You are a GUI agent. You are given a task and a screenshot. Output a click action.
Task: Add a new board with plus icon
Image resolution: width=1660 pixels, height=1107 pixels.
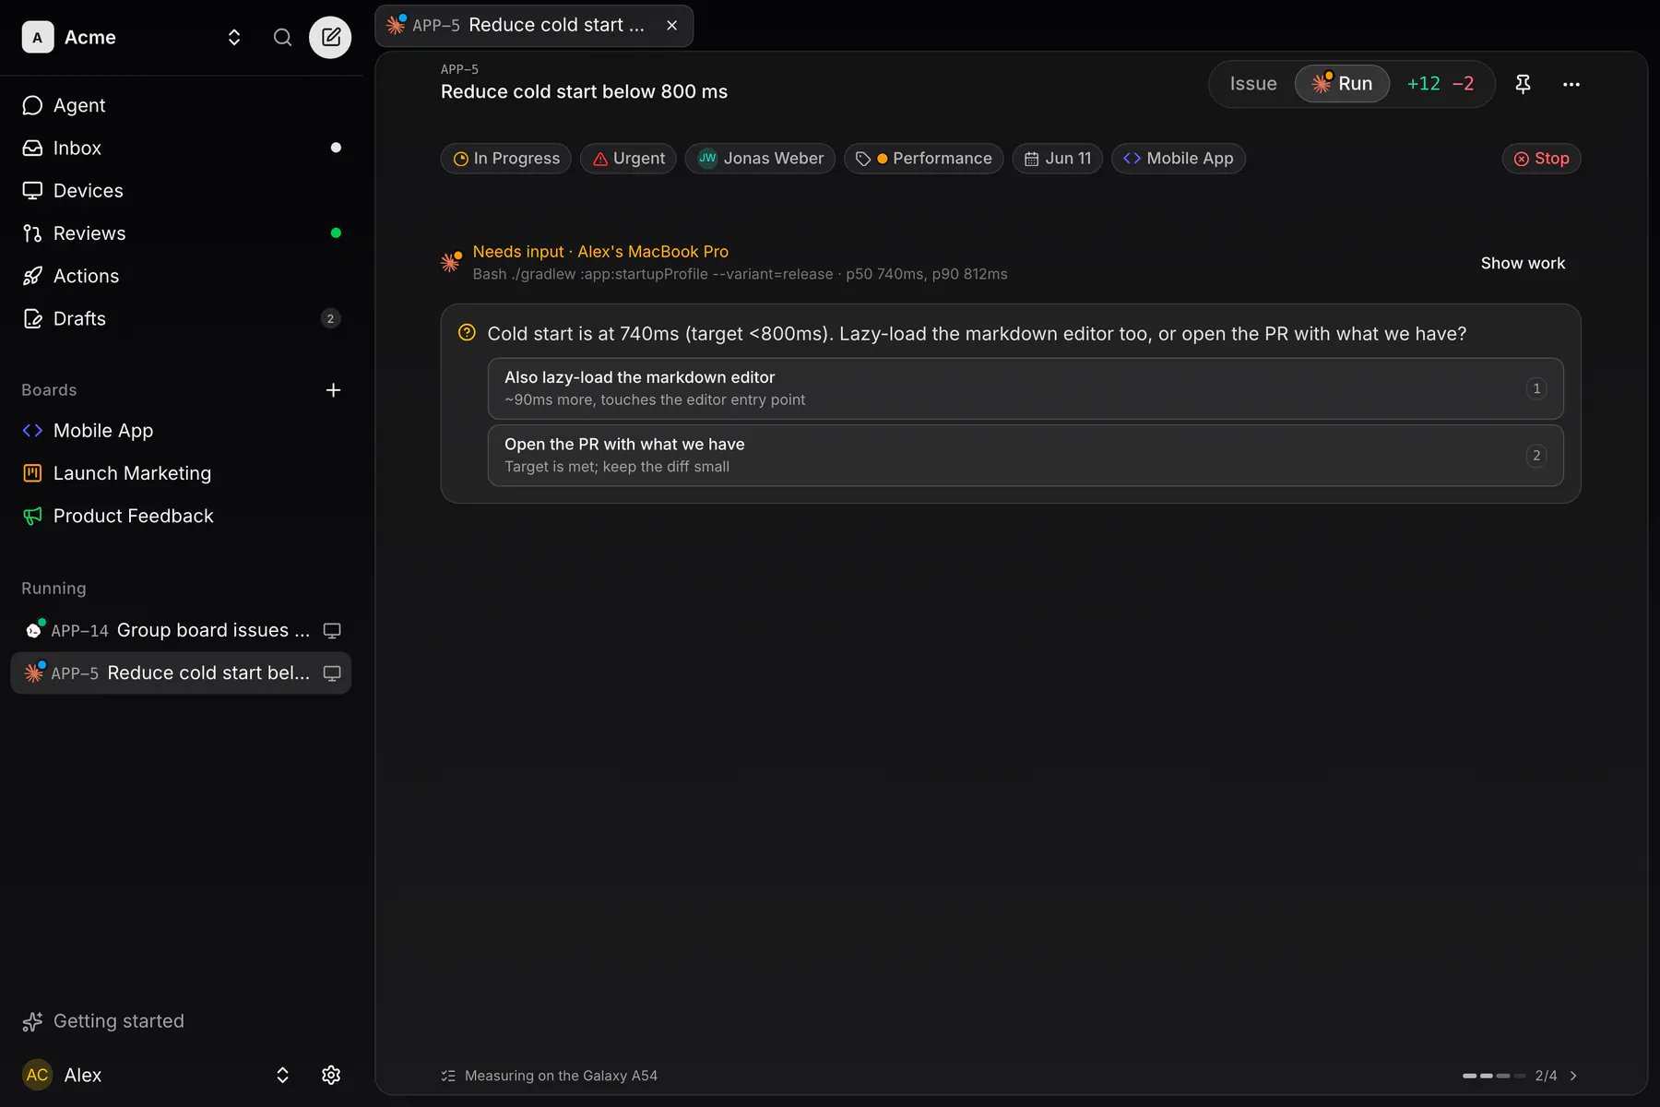pos(333,390)
